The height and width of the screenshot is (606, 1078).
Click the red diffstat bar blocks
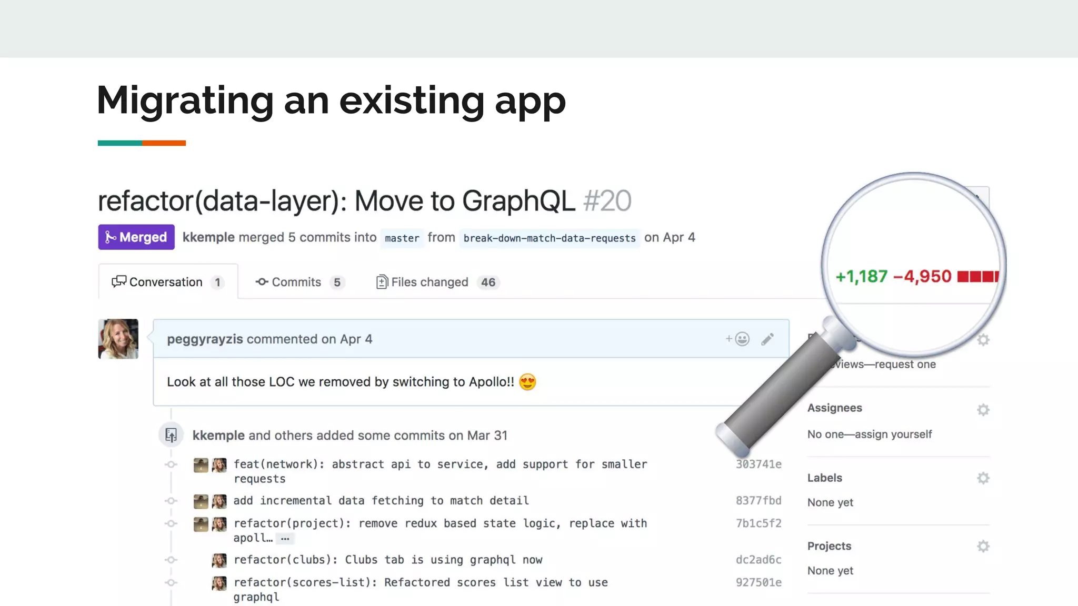pyautogui.click(x=978, y=277)
